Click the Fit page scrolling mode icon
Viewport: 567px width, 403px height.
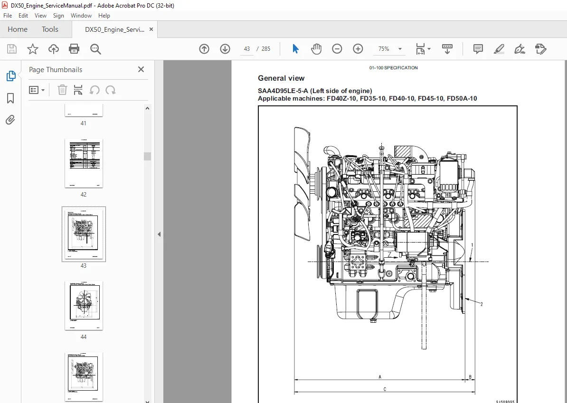[420, 49]
